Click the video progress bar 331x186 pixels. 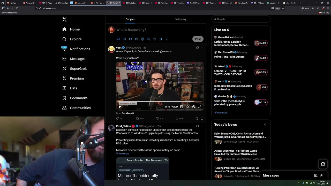(160, 102)
